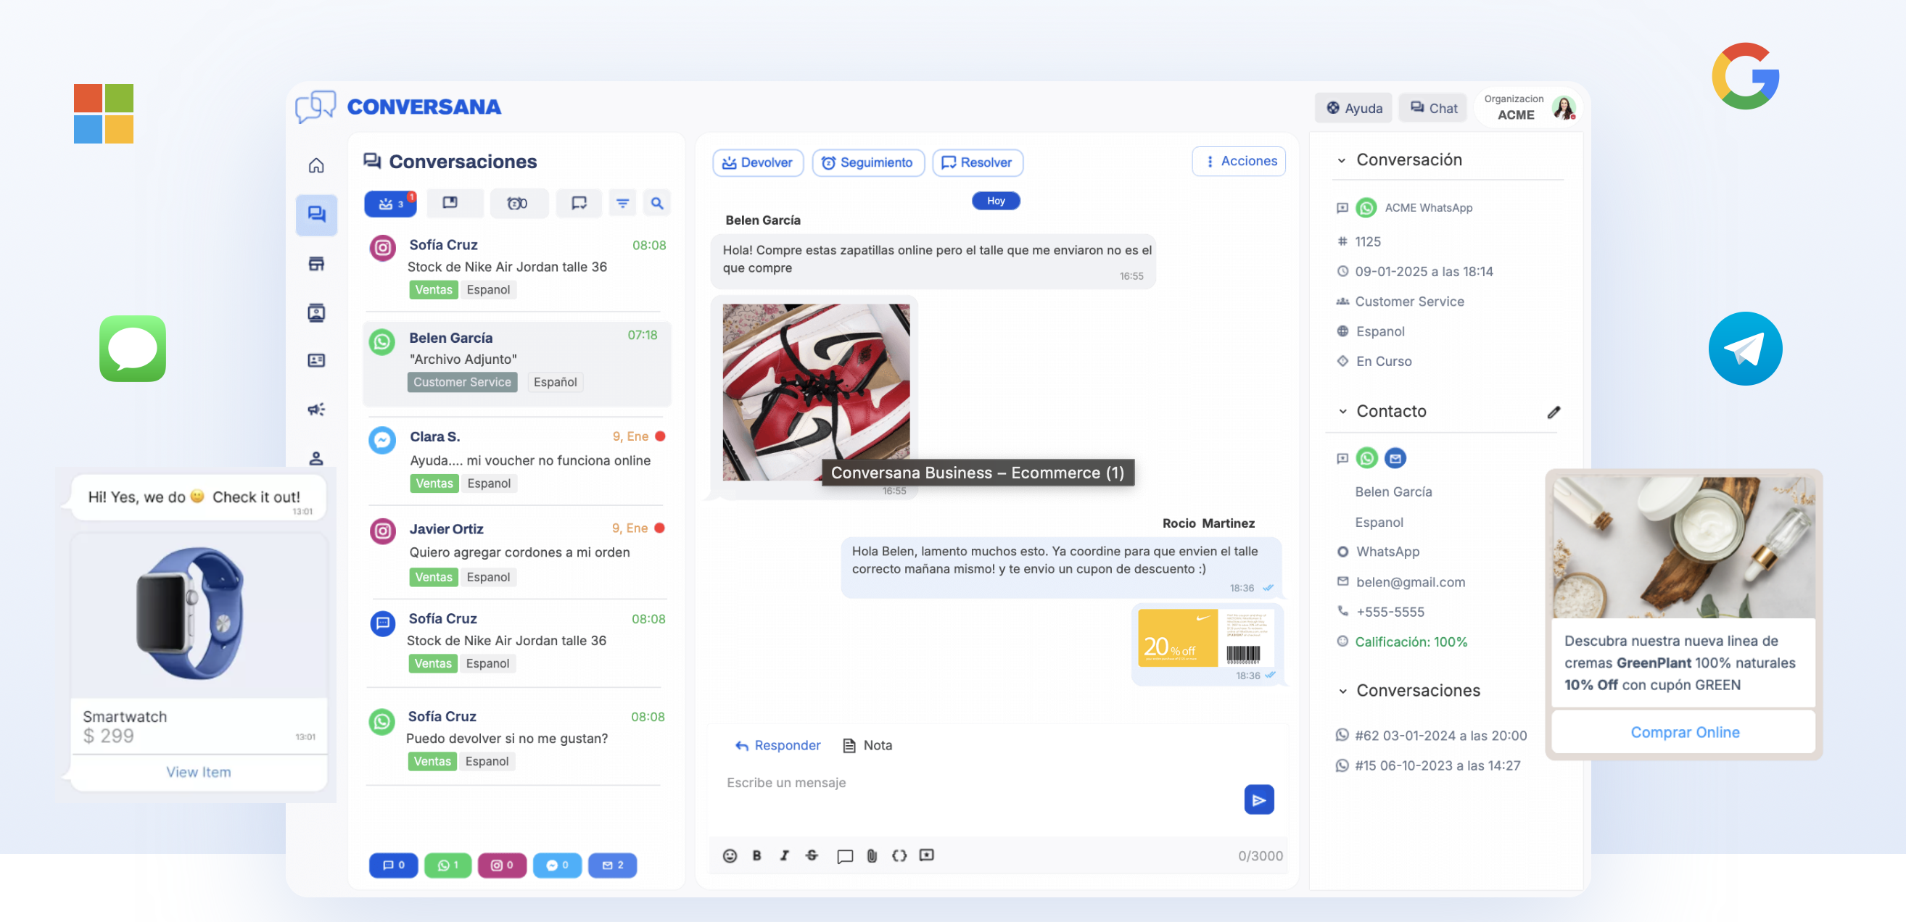Insert media template icon in editor
The image size is (1906, 922).
[926, 855]
